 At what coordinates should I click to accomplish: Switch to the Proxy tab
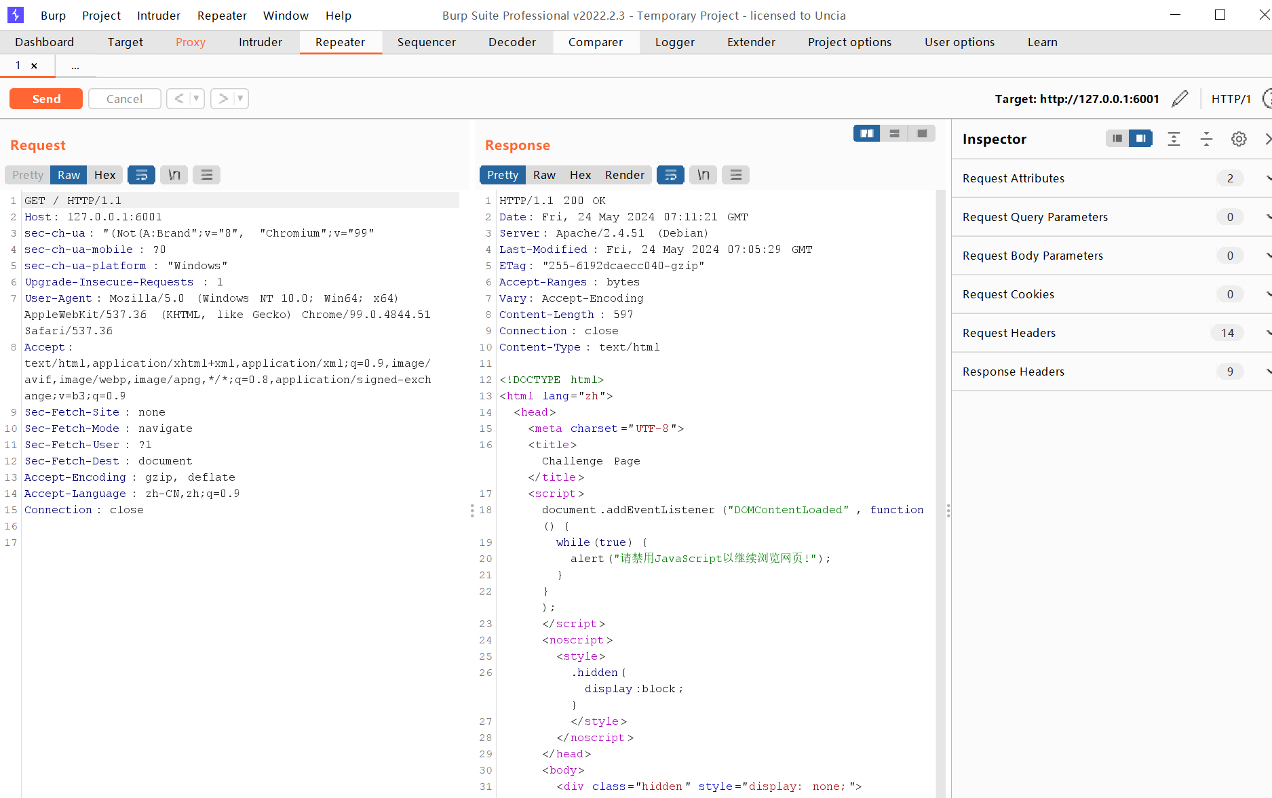[x=190, y=42]
